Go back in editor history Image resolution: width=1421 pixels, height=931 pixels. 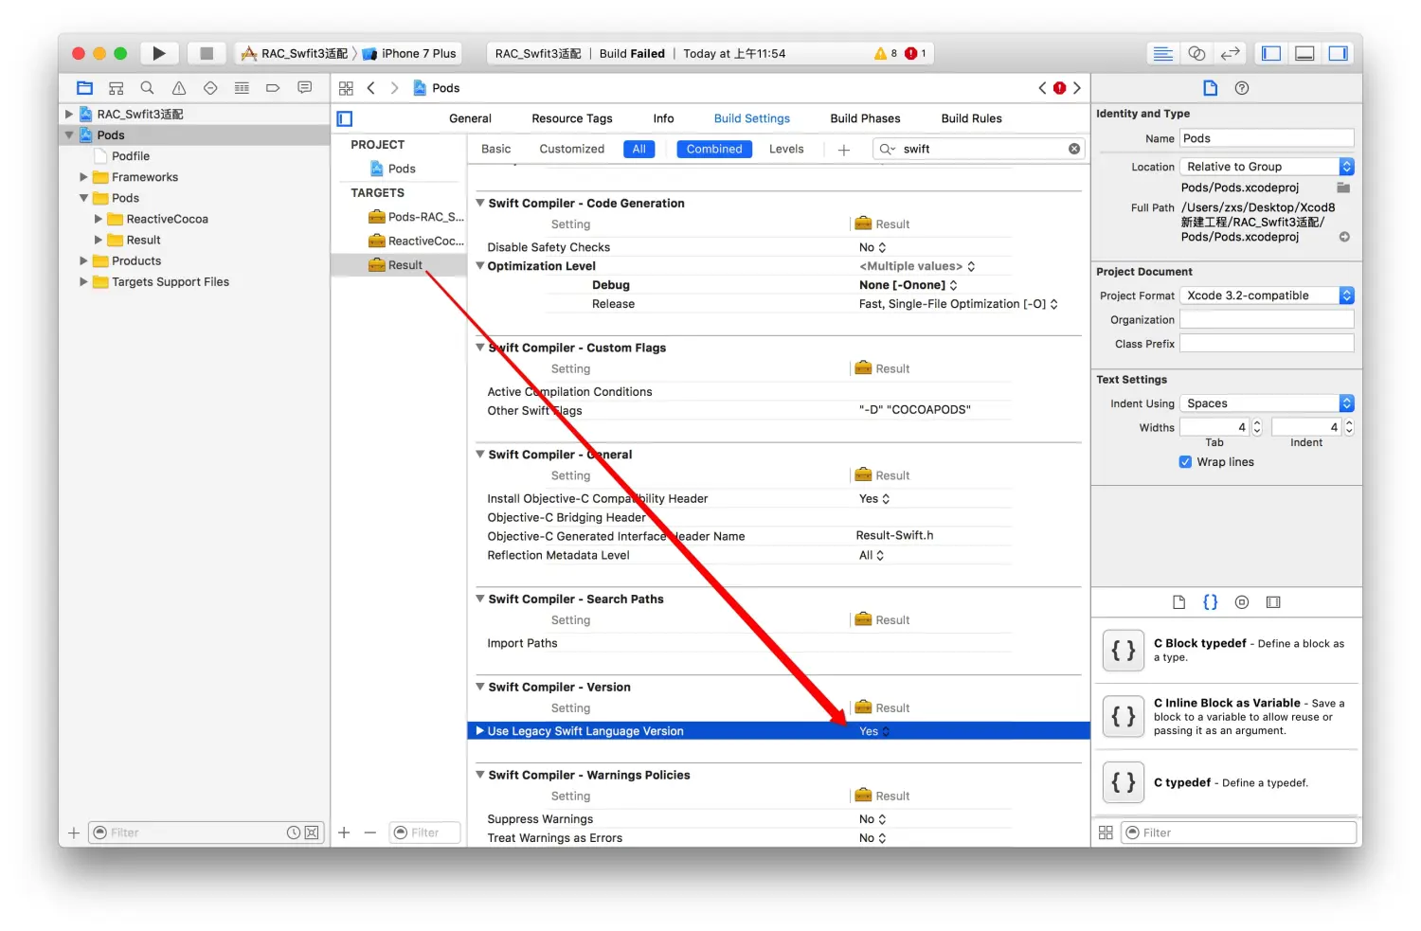click(x=371, y=88)
